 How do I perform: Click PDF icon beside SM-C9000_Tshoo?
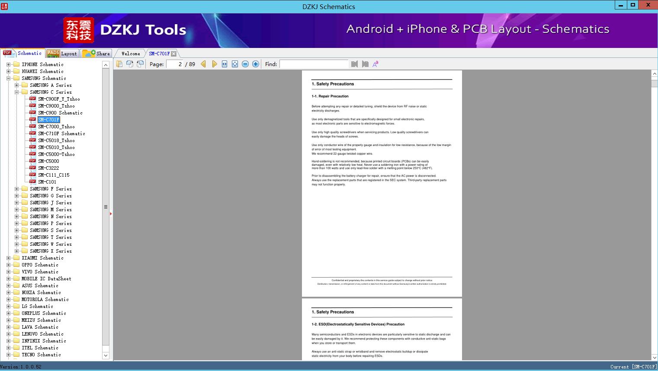(x=32, y=106)
